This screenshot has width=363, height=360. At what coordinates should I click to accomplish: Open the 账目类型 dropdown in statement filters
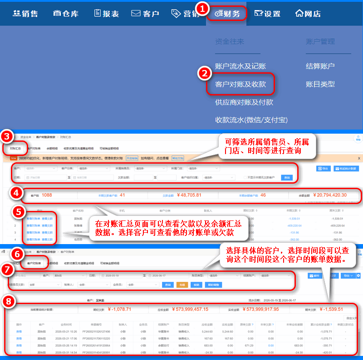point(223,275)
